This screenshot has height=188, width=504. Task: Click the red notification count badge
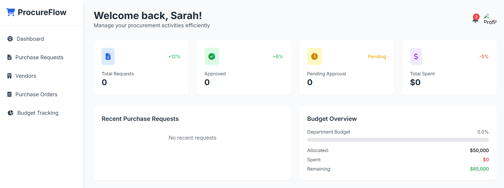point(476,17)
